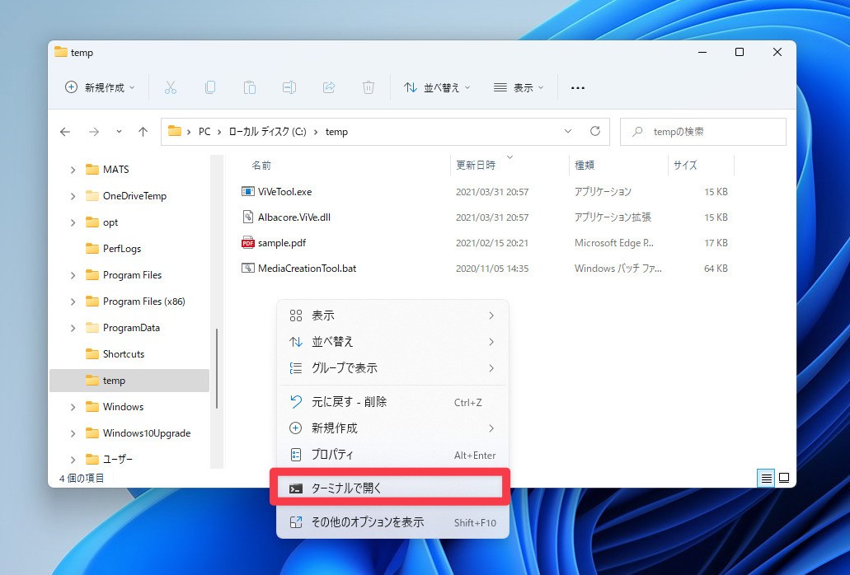
Task: Expand the Program Files folder node
Action: point(73,275)
